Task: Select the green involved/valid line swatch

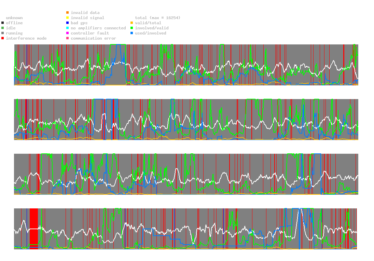Action: click(x=132, y=28)
